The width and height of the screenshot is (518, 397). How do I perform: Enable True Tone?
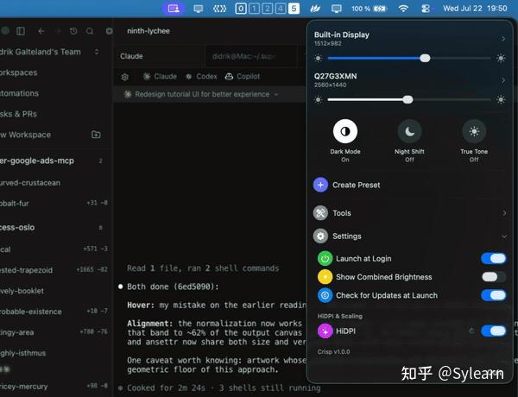[x=474, y=131]
